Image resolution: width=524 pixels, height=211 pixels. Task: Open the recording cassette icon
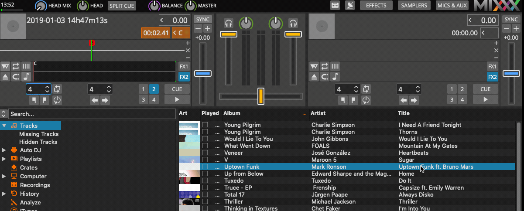(335, 6)
